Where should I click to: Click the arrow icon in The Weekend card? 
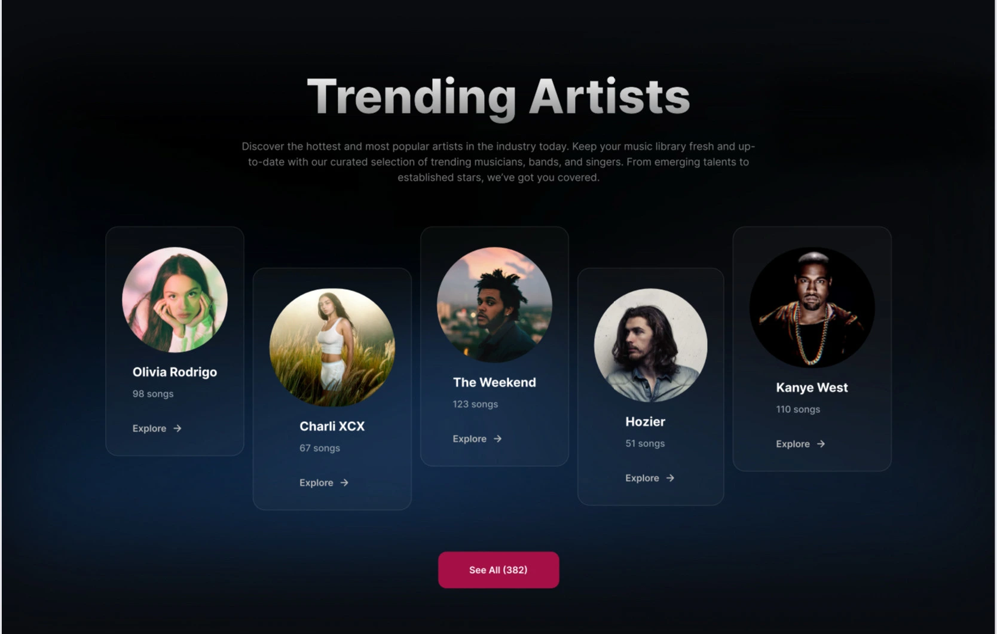click(x=497, y=439)
